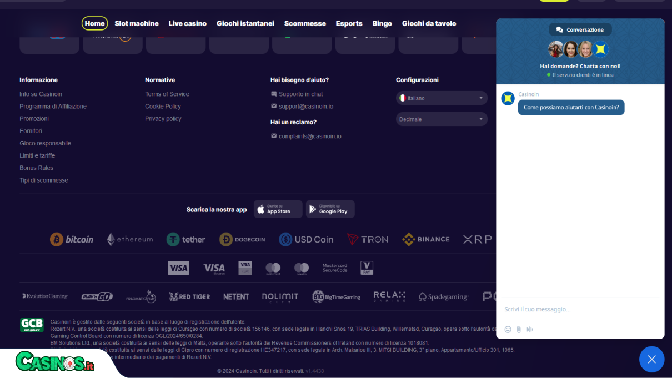Click the TRON logo
The height and width of the screenshot is (378, 672).
368,239
